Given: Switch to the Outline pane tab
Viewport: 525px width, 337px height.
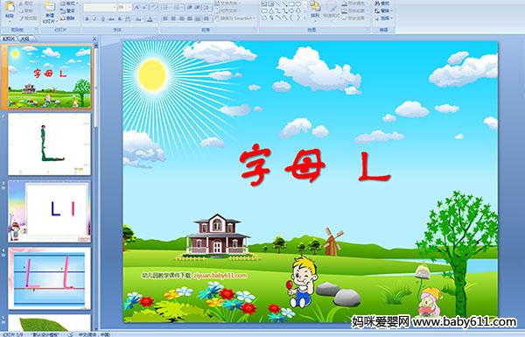Looking at the screenshot, I should [x=24, y=39].
